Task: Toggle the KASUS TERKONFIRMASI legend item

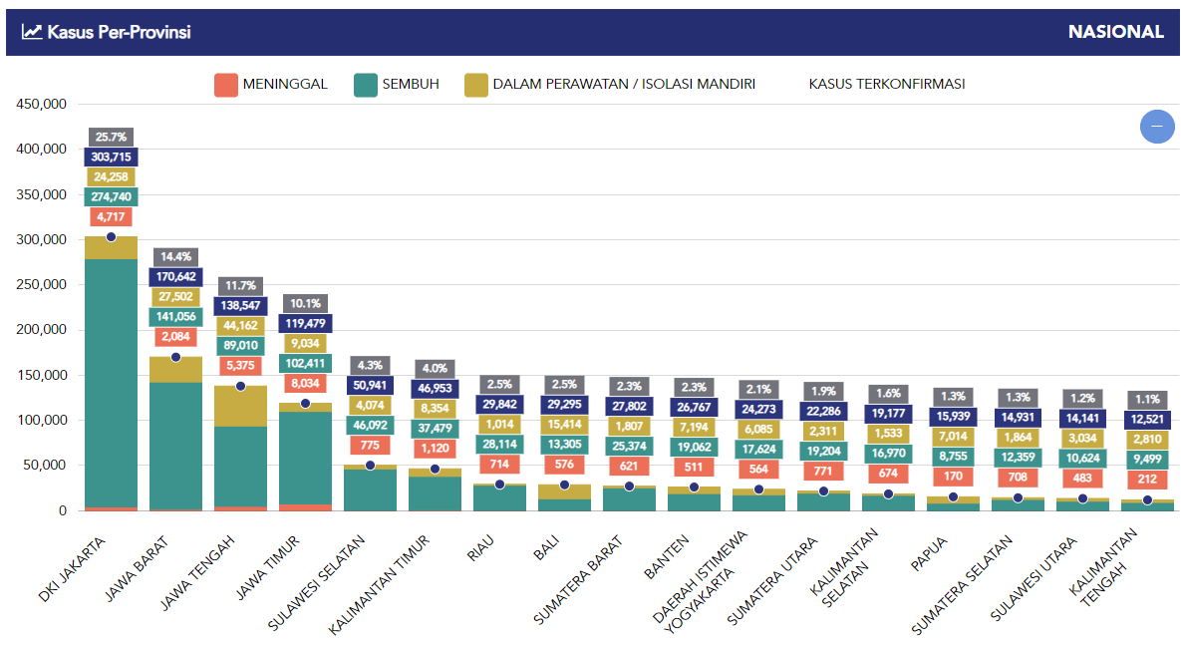Action: click(x=887, y=85)
